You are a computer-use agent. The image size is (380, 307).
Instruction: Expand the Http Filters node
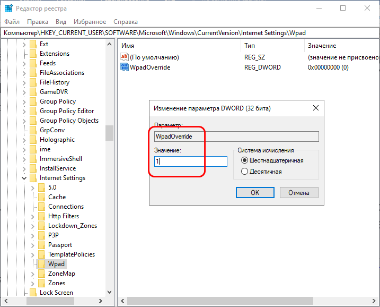(33, 217)
